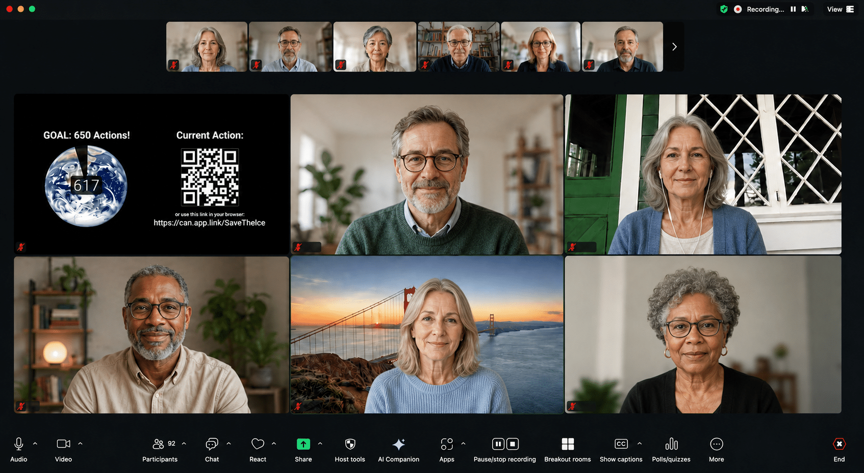Image resolution: width=864 pixels, height=473 pixels.
Task: Pause the recording from the top bar
Action: [793, 9]
